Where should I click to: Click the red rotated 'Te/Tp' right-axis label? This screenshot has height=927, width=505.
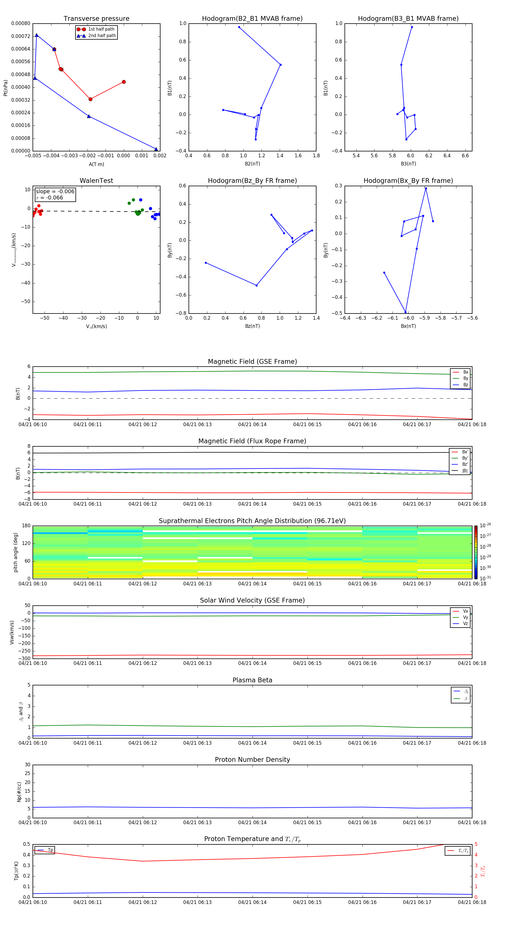click(483, 871)
